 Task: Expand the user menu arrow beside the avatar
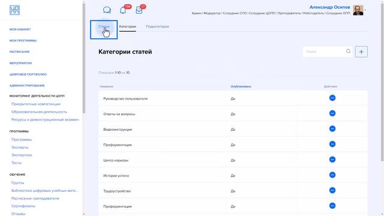(365, 10)
